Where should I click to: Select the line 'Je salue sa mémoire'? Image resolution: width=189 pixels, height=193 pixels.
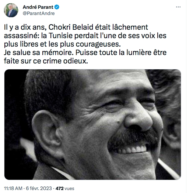click(x=38, y=52)
